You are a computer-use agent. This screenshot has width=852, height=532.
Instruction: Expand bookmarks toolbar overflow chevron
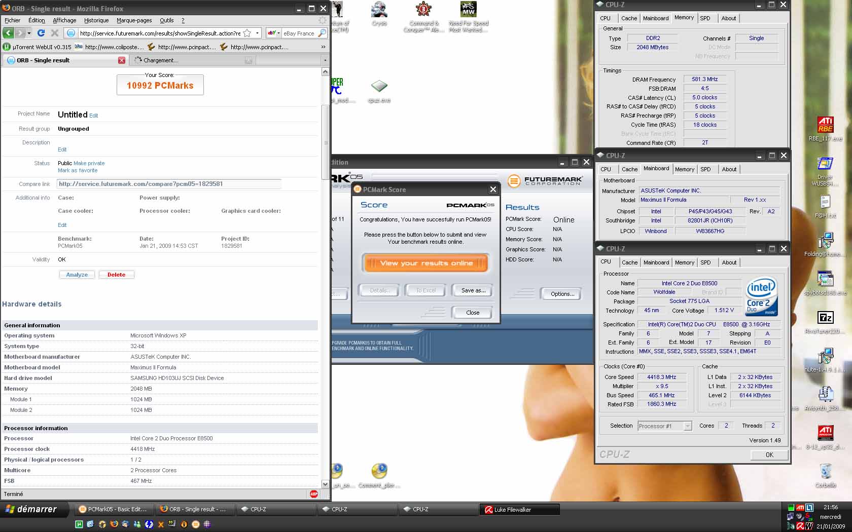323,47
